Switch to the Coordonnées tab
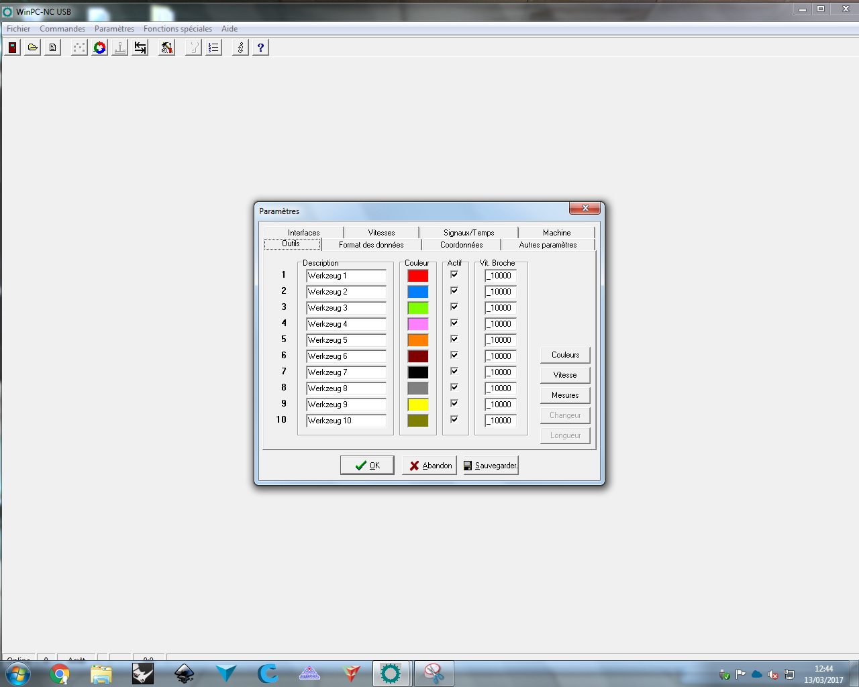 coord(461,245)
